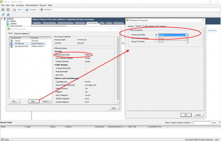Open the Virtual Machines tab

pos(49,23)
